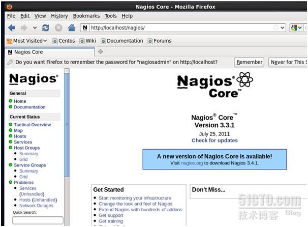This screenshot has width=308, height=227.
Task: Click the sidebar scrollbar up arrow
Action: [67, 71]
